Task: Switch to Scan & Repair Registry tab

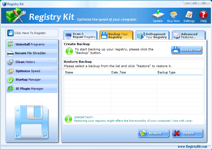Action: (80, 36)
